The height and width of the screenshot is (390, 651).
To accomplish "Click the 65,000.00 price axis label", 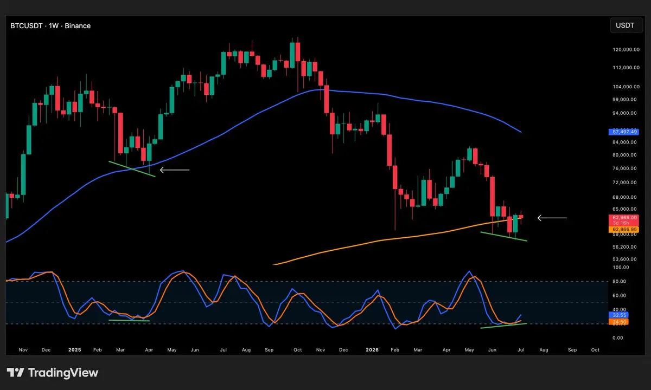I will pyautogui.click(x=626, y=209).
